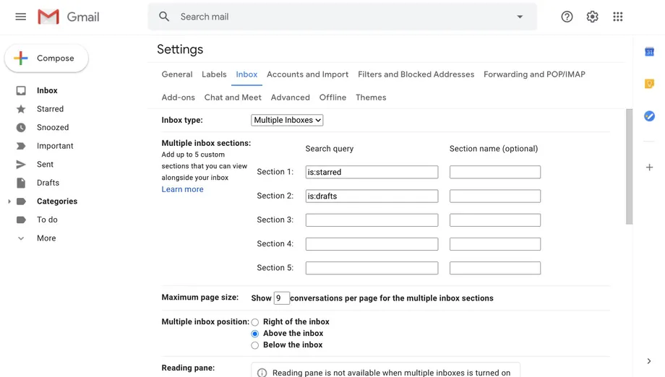Open Filters and Blocked Addresses tab
665x377 pixels.
(416, 74)
